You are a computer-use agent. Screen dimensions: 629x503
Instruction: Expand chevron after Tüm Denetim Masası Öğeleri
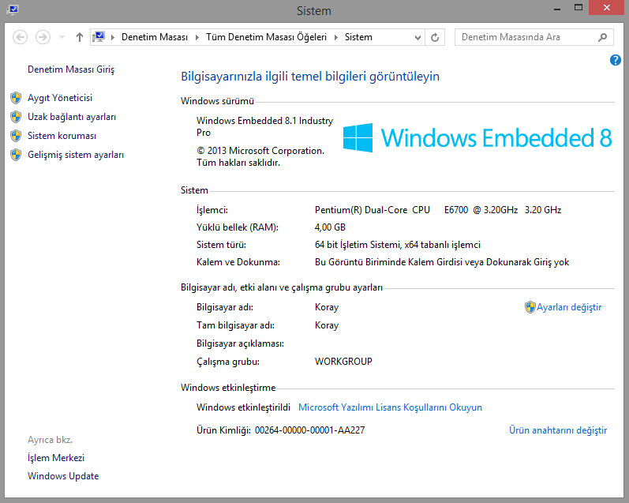[x=336, y=37]
